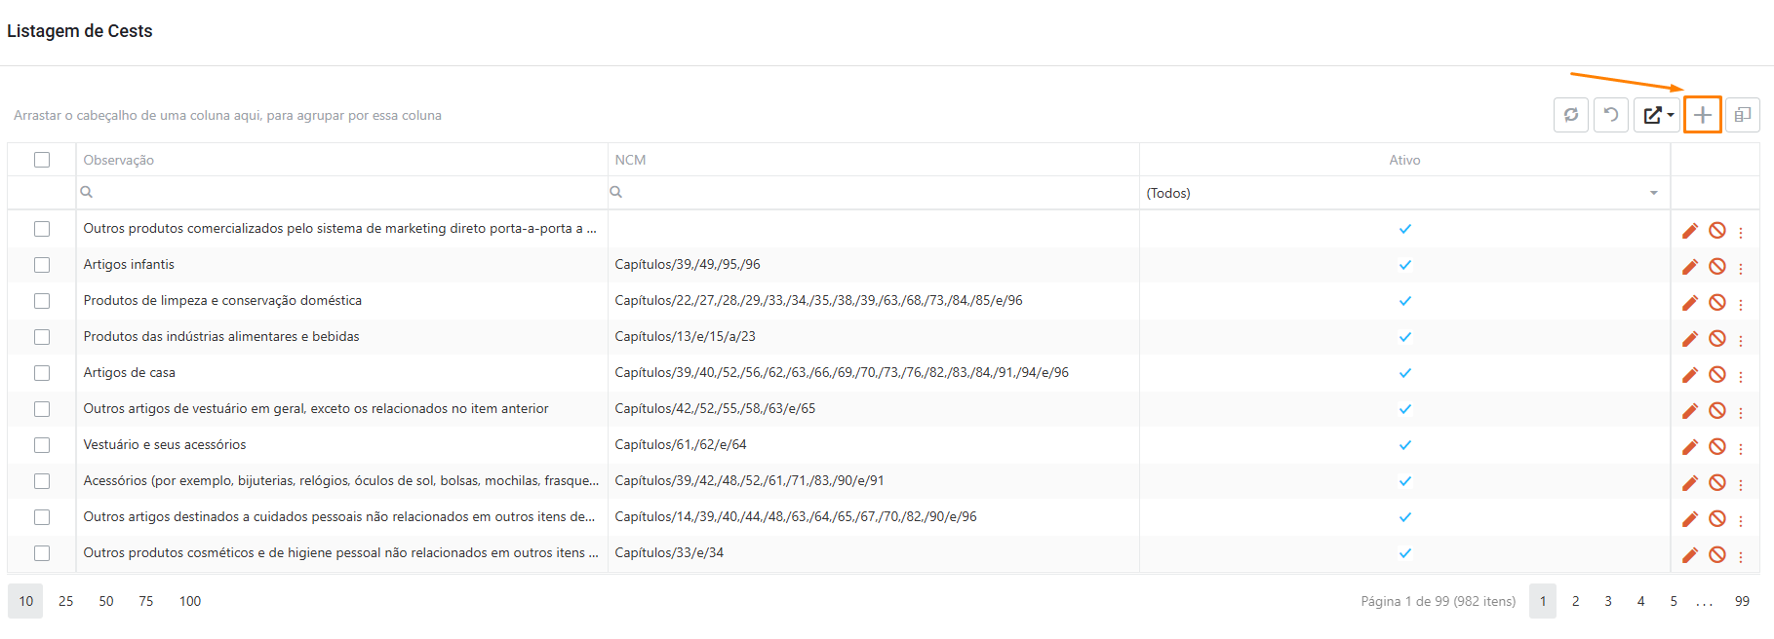Click the disable icon on Capítulos/33/e/34 row
The width and height of the screenshot is (1774, 639).
click(1716, 554)
